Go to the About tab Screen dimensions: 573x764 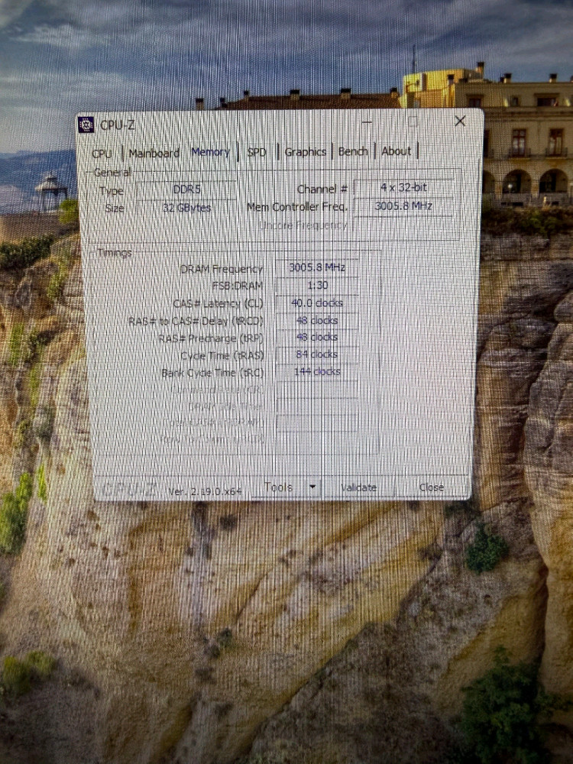click(x=396, y=151)
